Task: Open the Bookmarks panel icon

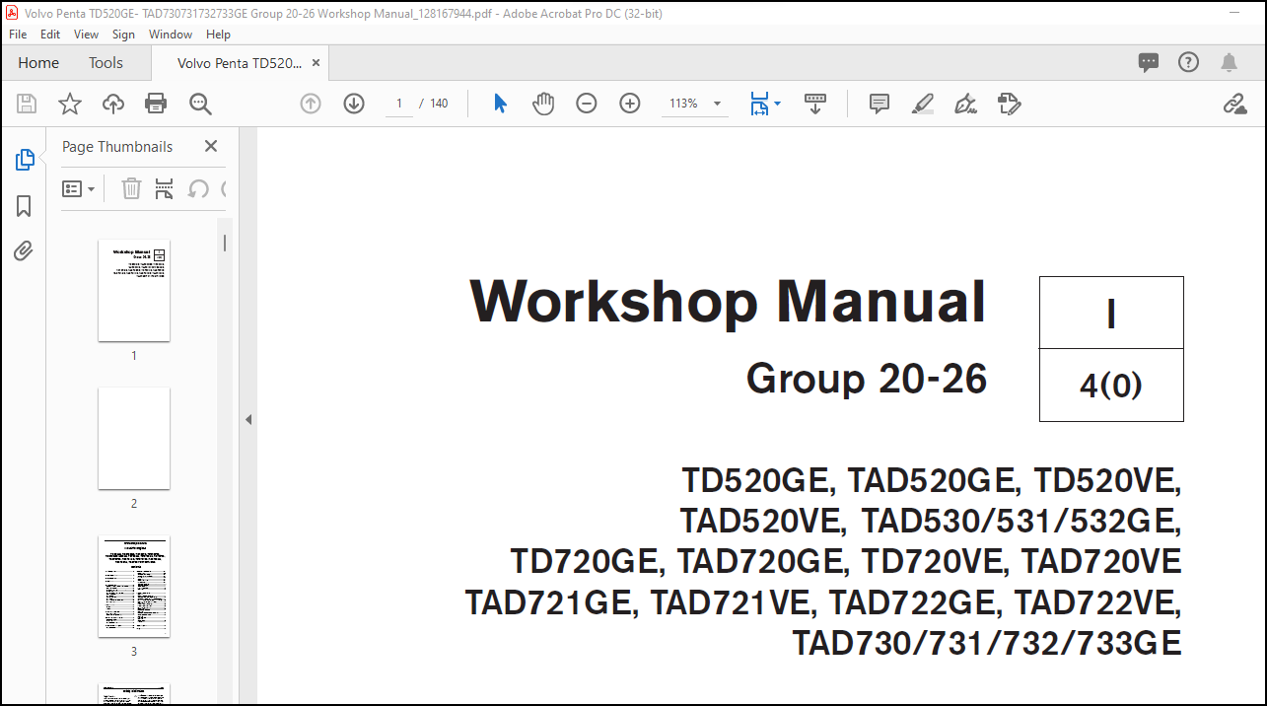Action: click(24, 206)
